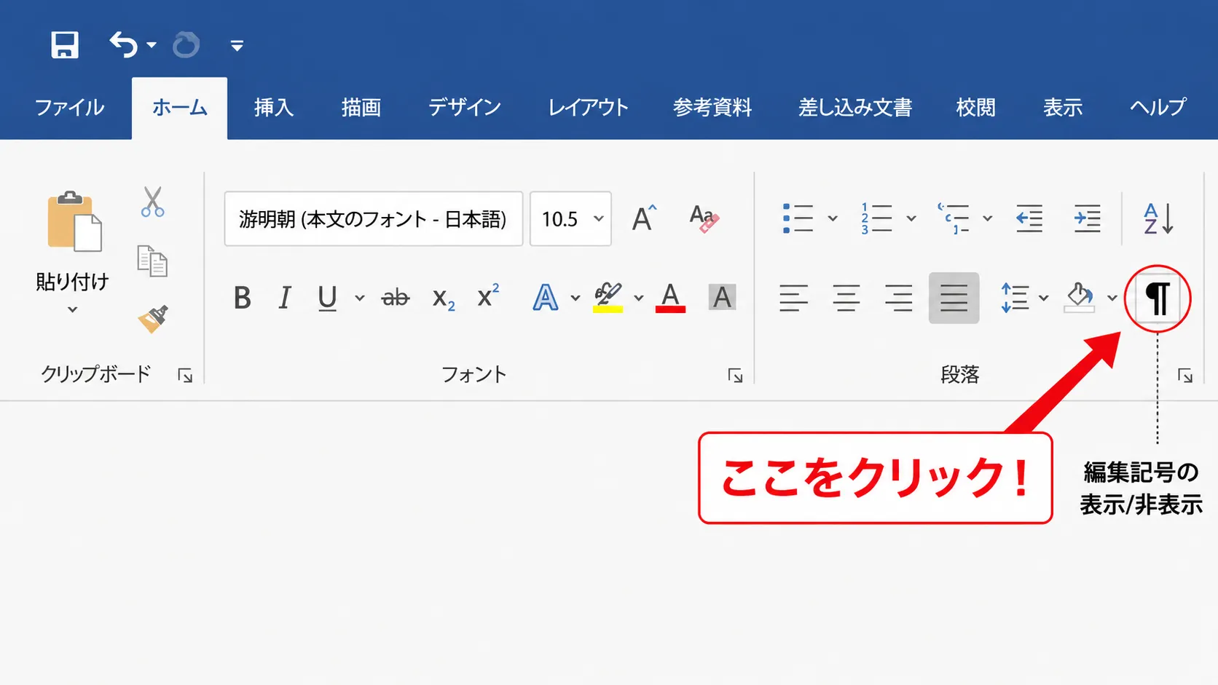The image size is (1218, 685).
Task: Open highlight color dropdown arrow
Action: point(639,298)
